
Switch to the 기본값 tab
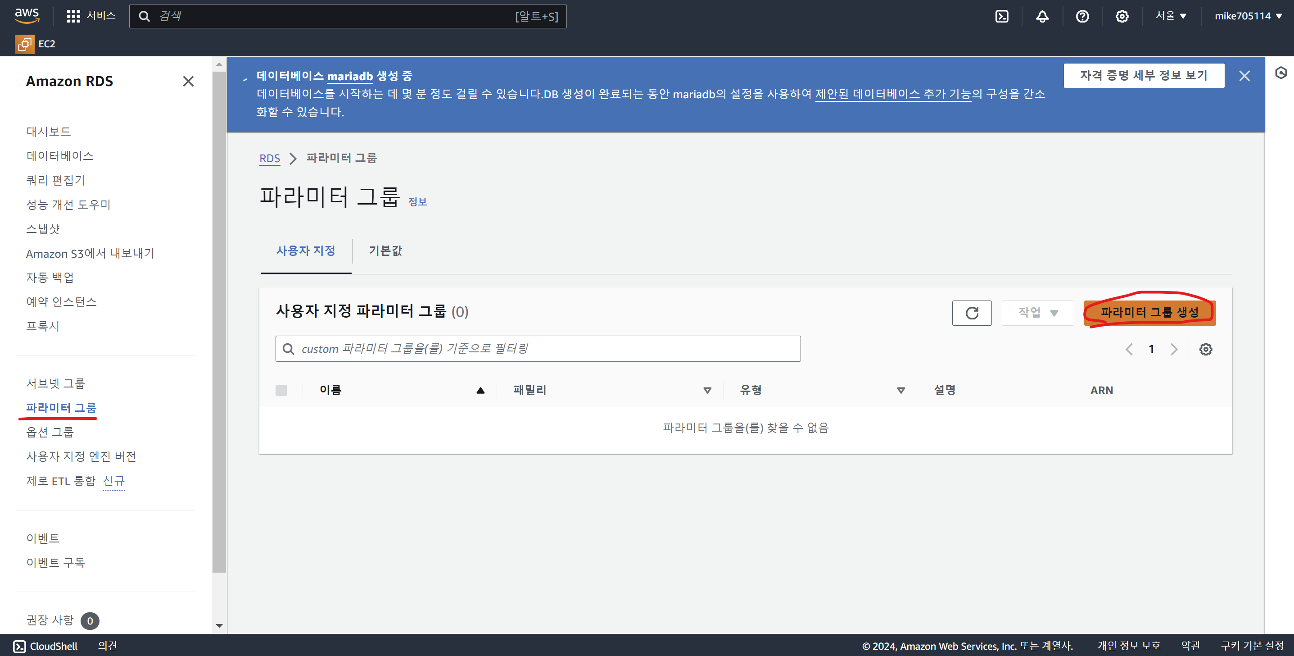pos(385,251)
